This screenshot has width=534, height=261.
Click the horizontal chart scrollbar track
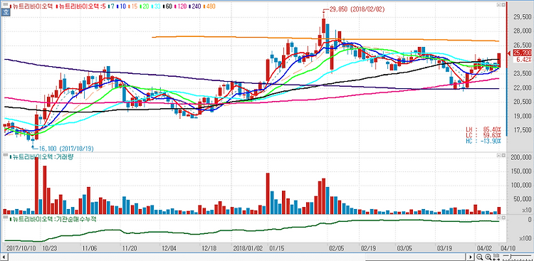237,257
